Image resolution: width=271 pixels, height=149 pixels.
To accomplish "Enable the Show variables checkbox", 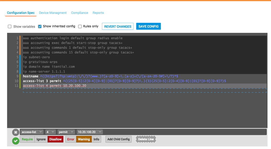I will click(x=10, y=27).
